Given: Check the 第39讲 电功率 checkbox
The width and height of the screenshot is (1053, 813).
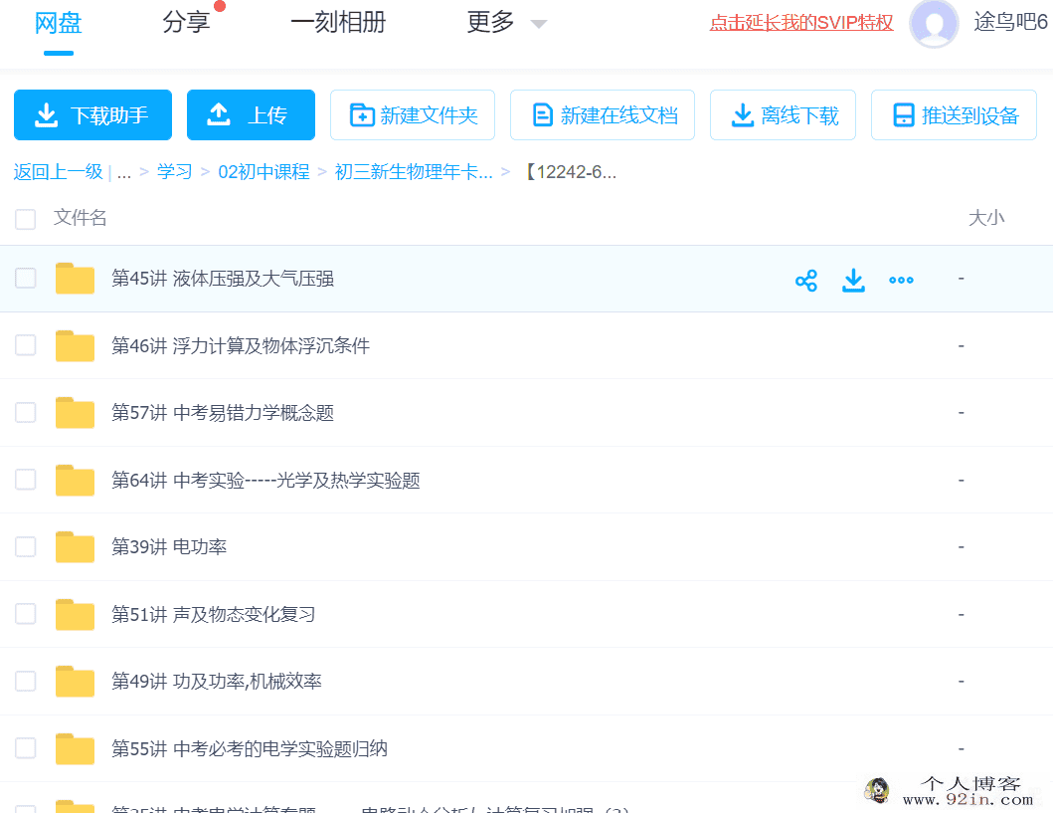Looking at the screenshot, I should coord(26,547).
